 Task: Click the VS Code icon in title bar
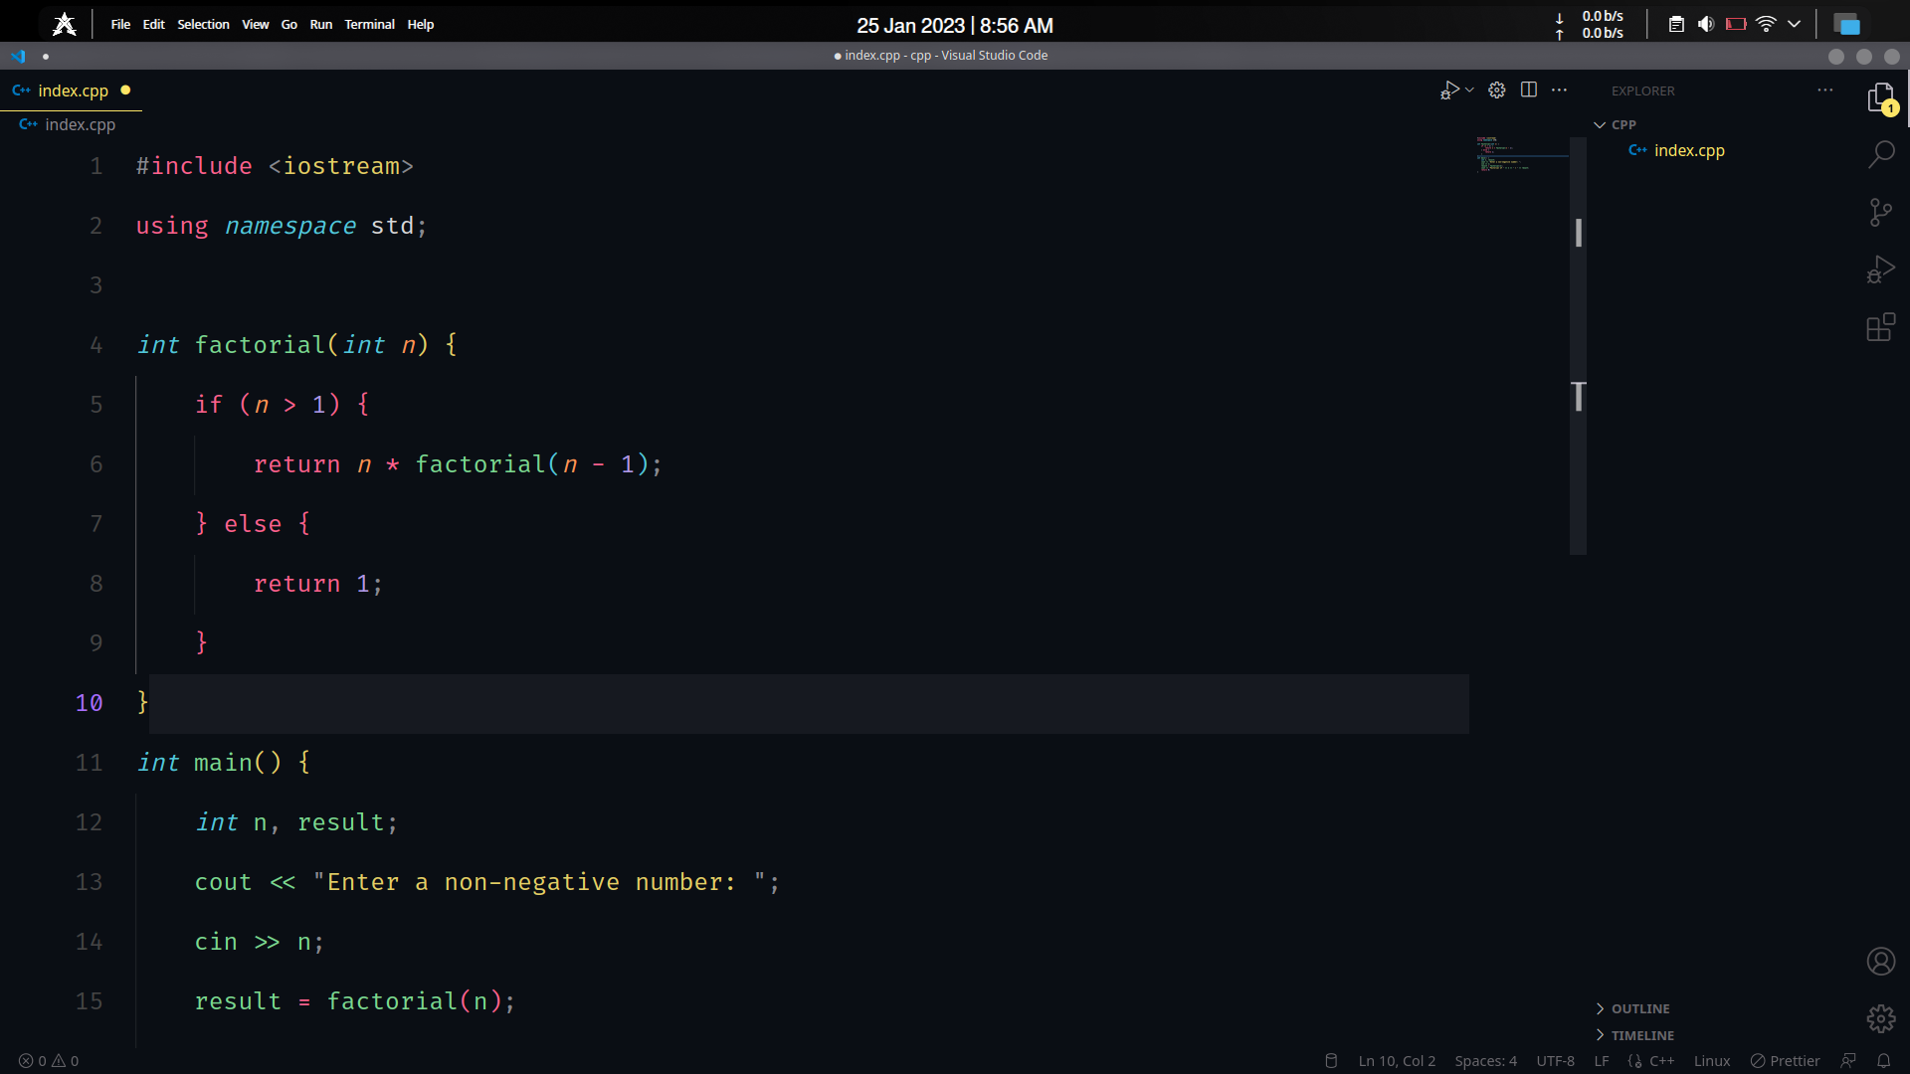tap(18, 56)
